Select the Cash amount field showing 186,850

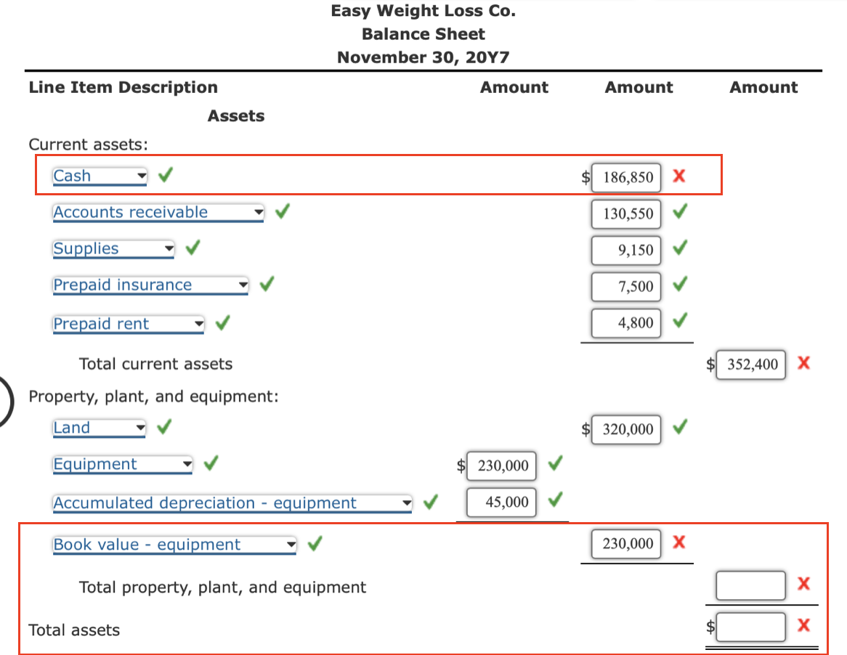coord(626,176)
